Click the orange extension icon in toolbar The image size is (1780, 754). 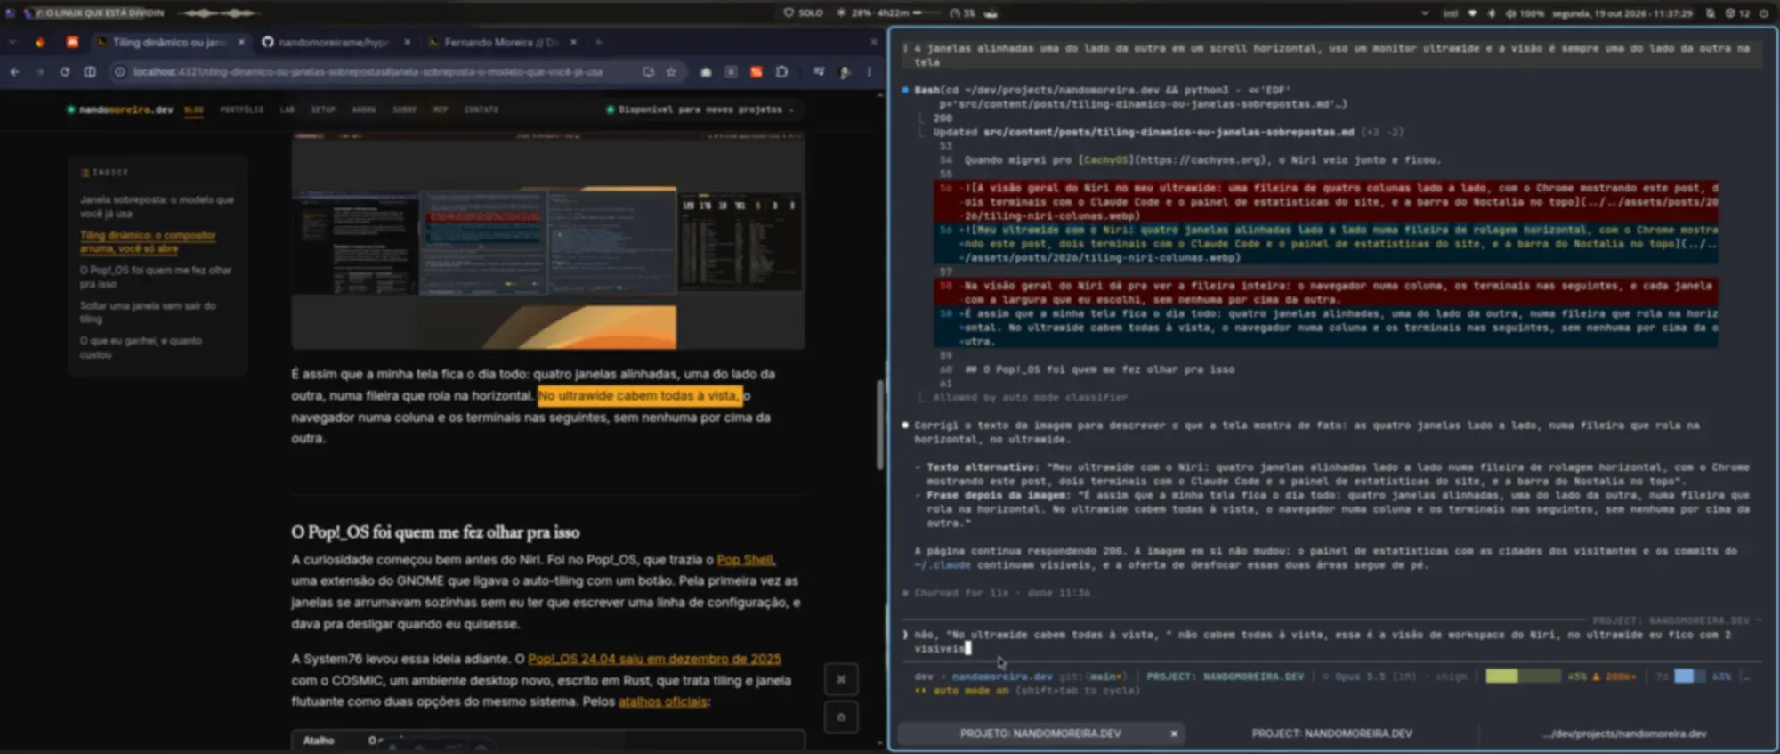click(756, 72)
